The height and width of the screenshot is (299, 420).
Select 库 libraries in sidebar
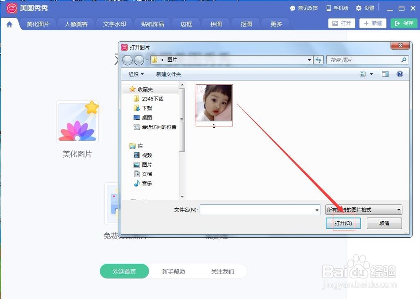[x=136, y=146]
